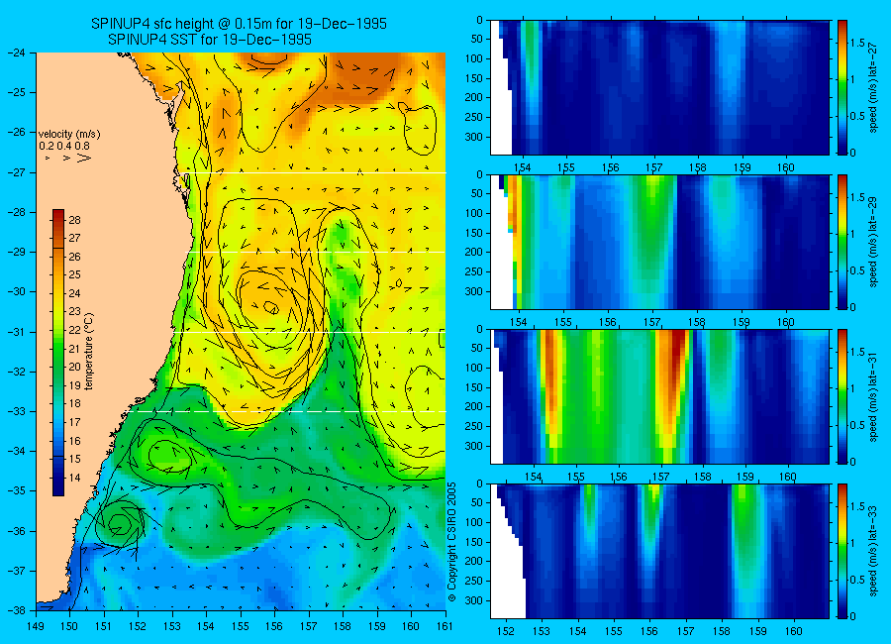Screen dimensions: 891x644
Task: Click the '-31' latitude tick on the map
Action: pos(18,332)
